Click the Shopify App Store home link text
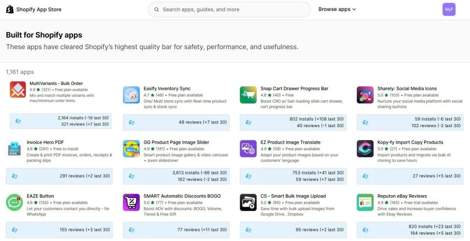The image size is (470, 241). pos(39,10)
